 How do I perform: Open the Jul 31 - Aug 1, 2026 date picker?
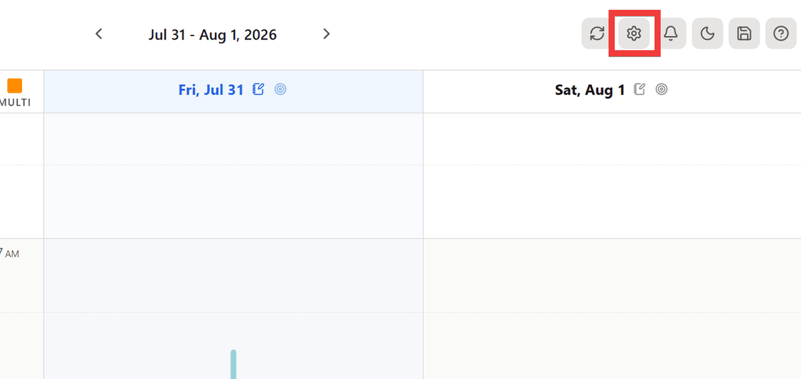pos(212,35)
